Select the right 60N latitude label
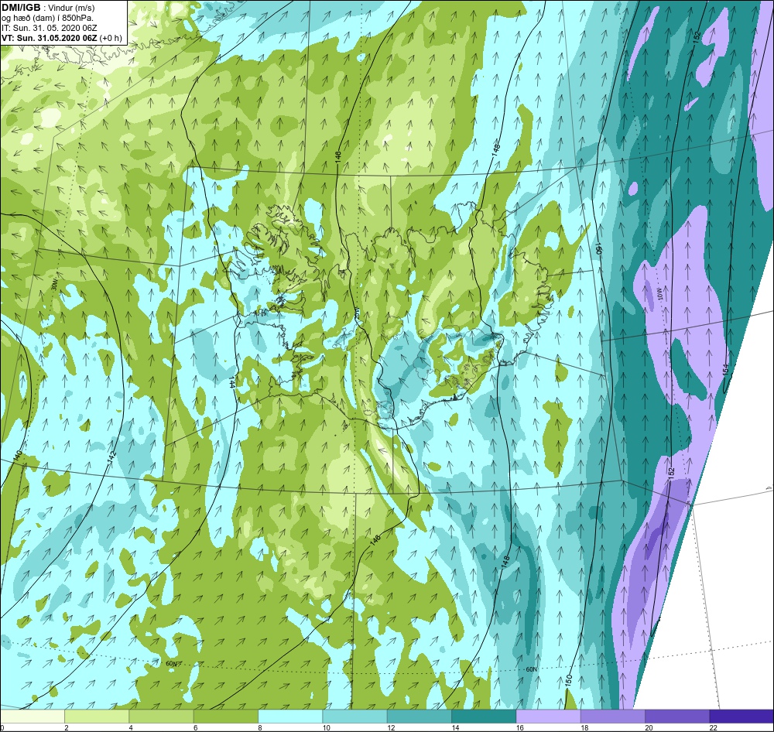Viewport: 774px width, 732px height. (531, 669)
